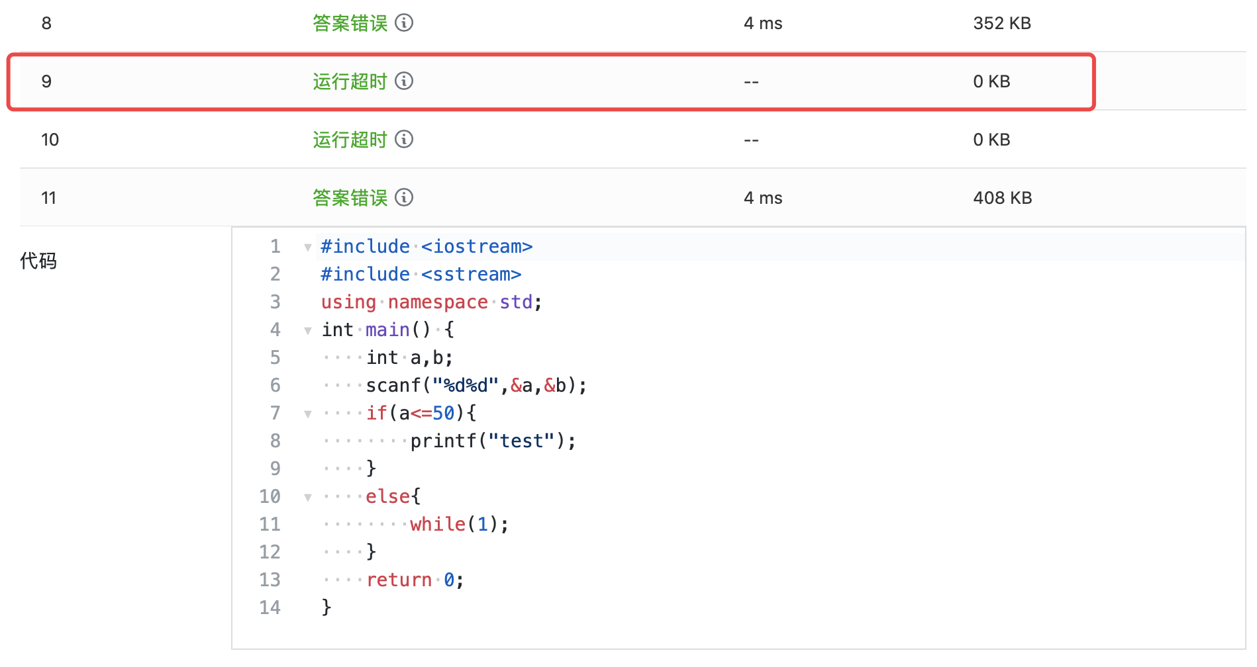
Task: Select test case number 8
Action: (x=46, y=23)
